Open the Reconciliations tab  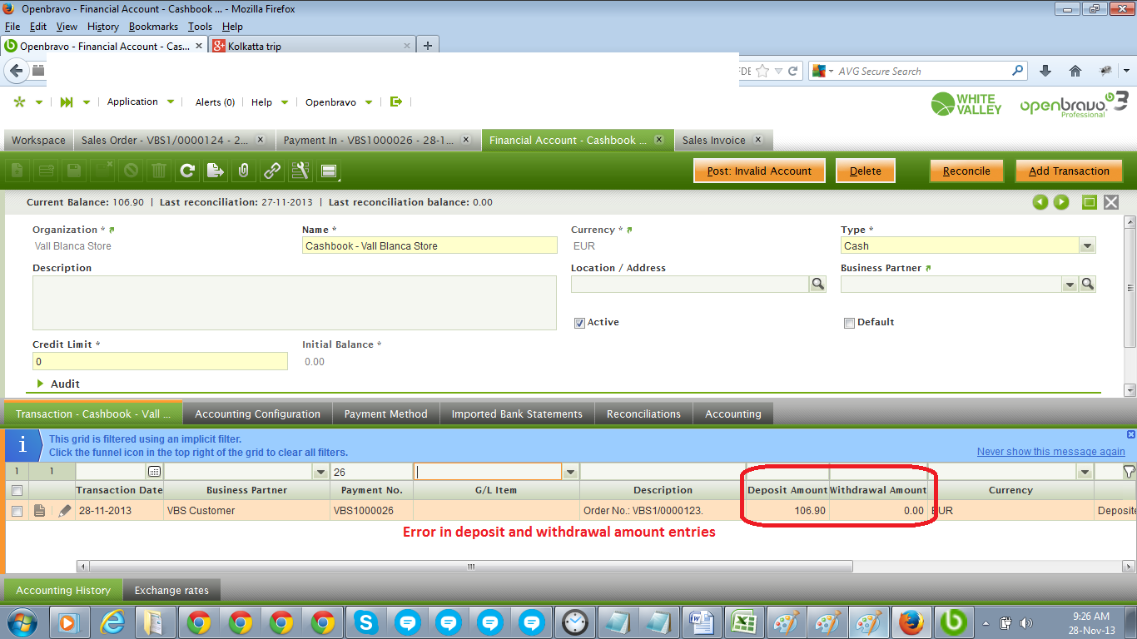(643, 414)
